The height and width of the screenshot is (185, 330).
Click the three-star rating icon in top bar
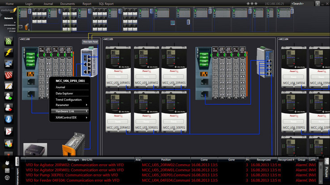[252, 4]
